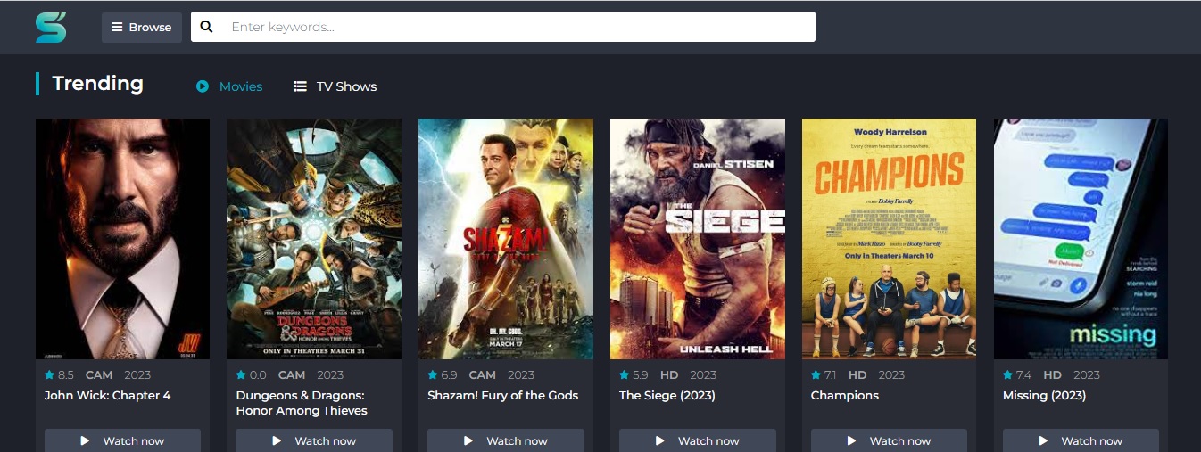Watch now under Shazam! Fury of the Gods
Viewport: 1201px width, 452px height.
[x=506, y=440]
